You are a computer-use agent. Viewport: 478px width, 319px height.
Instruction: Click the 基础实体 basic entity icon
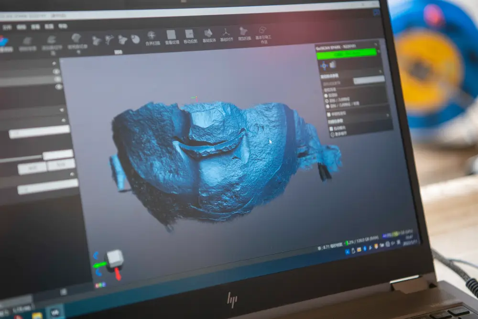click(208, 33)
